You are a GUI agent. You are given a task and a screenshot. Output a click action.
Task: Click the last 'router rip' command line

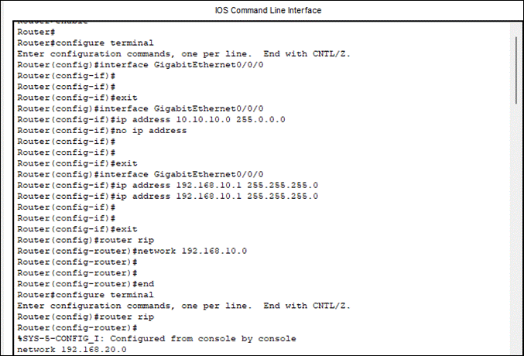click(86, 317)
